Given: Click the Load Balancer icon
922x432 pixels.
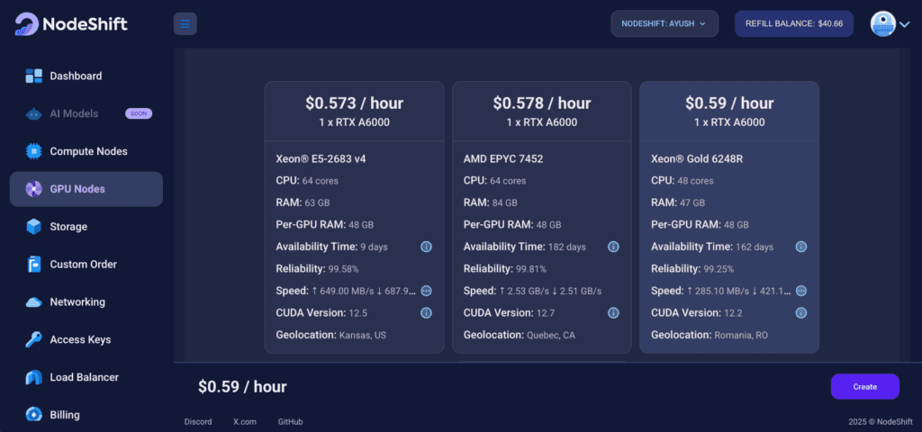Looking at the screenshot, I should coord(33,377).
